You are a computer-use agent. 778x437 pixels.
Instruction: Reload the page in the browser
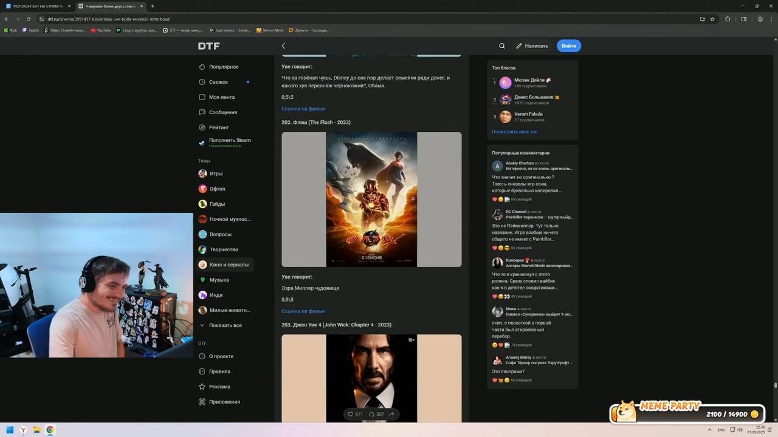coord(28,19)
